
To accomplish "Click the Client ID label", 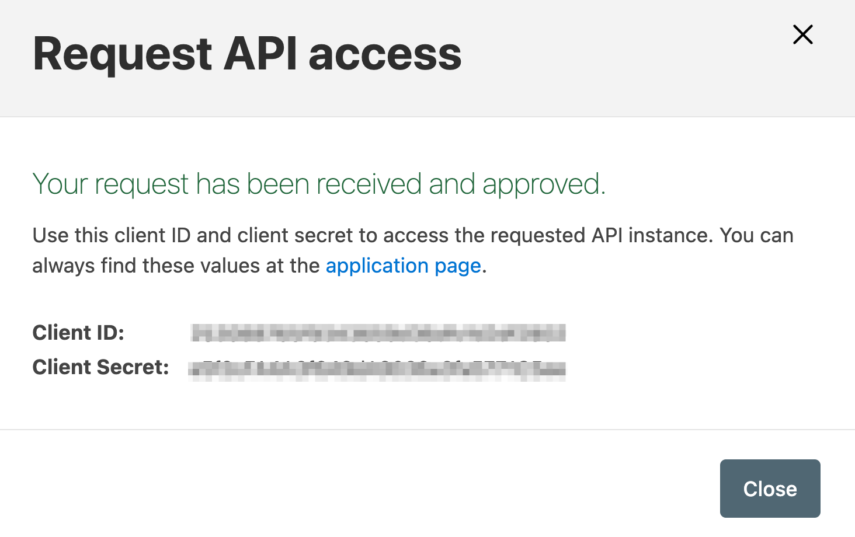I will point(78,333).
